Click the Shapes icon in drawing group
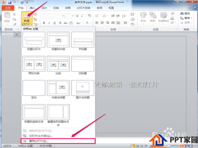 [143, 15]
